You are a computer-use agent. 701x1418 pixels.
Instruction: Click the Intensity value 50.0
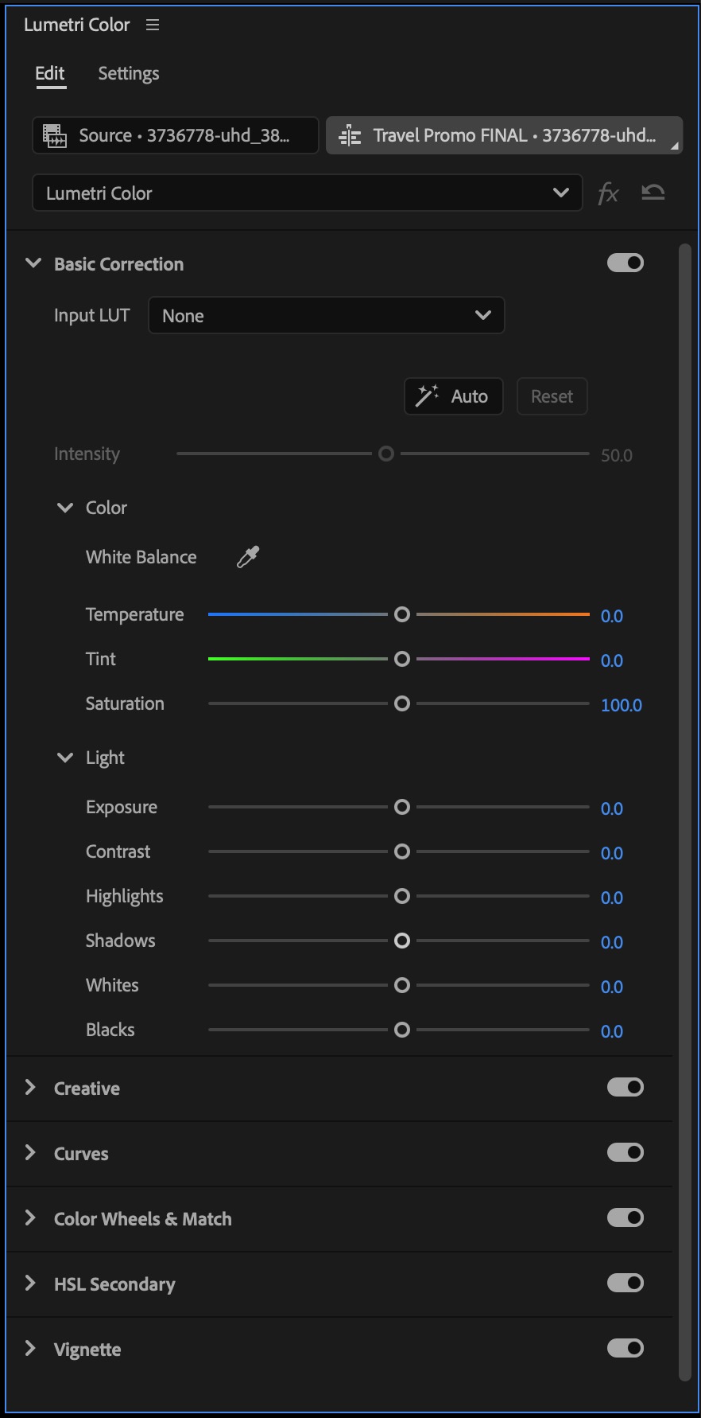(617, 455)
